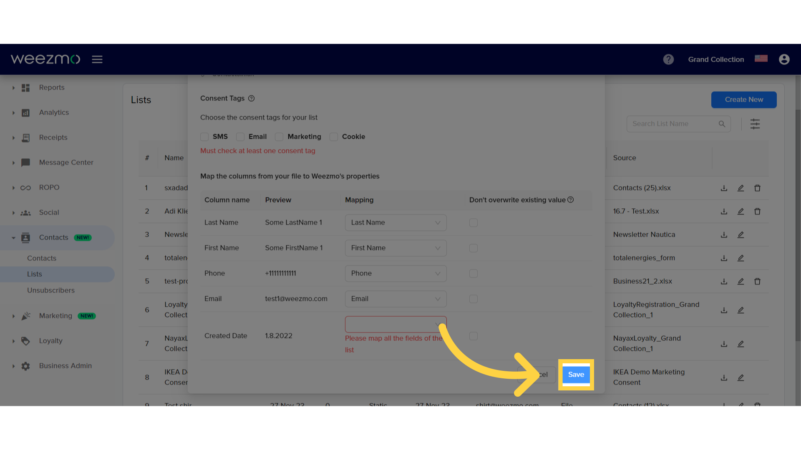Open the Phone field mapping dropdown
This screenshot has width=801, height=450.
click(x=395, y=273)
